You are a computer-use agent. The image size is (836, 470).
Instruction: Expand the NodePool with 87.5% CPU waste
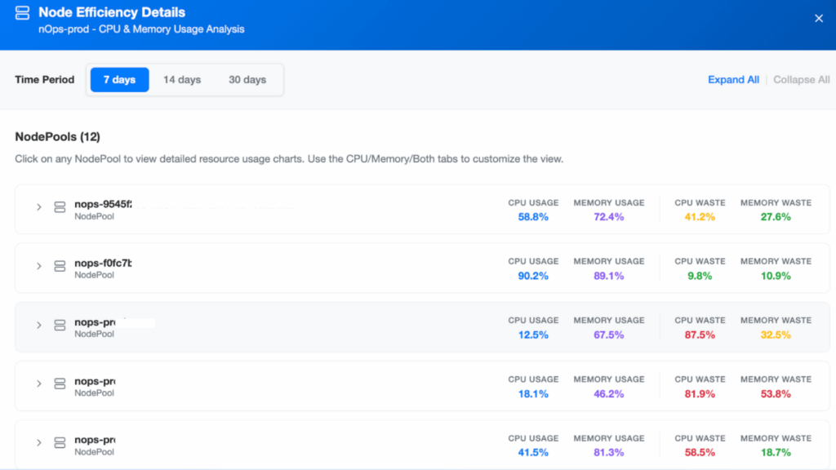pos(39,325)
